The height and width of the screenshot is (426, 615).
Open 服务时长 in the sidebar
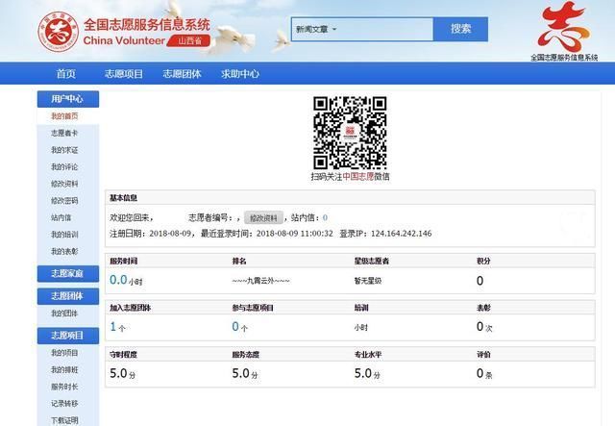[x=64, y=387]
